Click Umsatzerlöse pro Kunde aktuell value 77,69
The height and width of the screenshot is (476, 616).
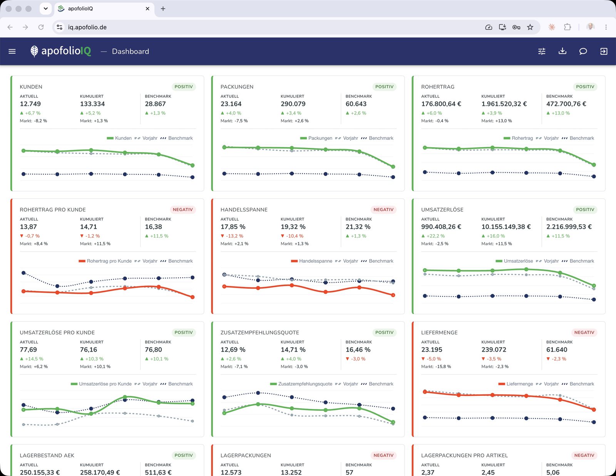pyautogui.click(x=28, y=350)
